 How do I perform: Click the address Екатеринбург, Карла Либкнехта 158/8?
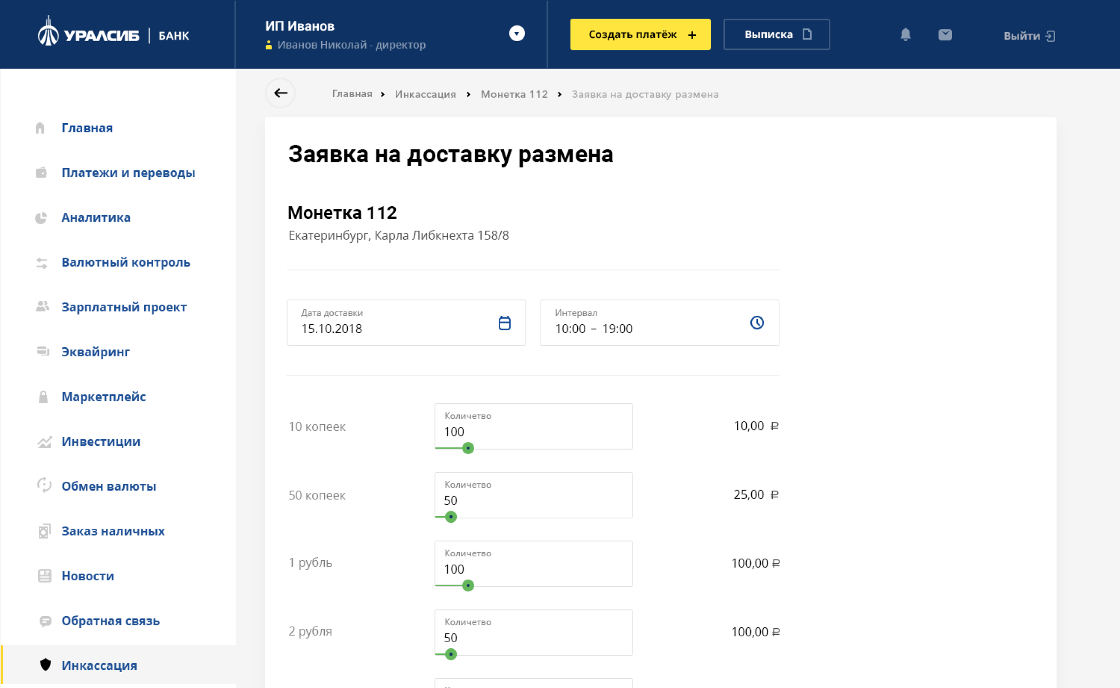click(399, 235)
